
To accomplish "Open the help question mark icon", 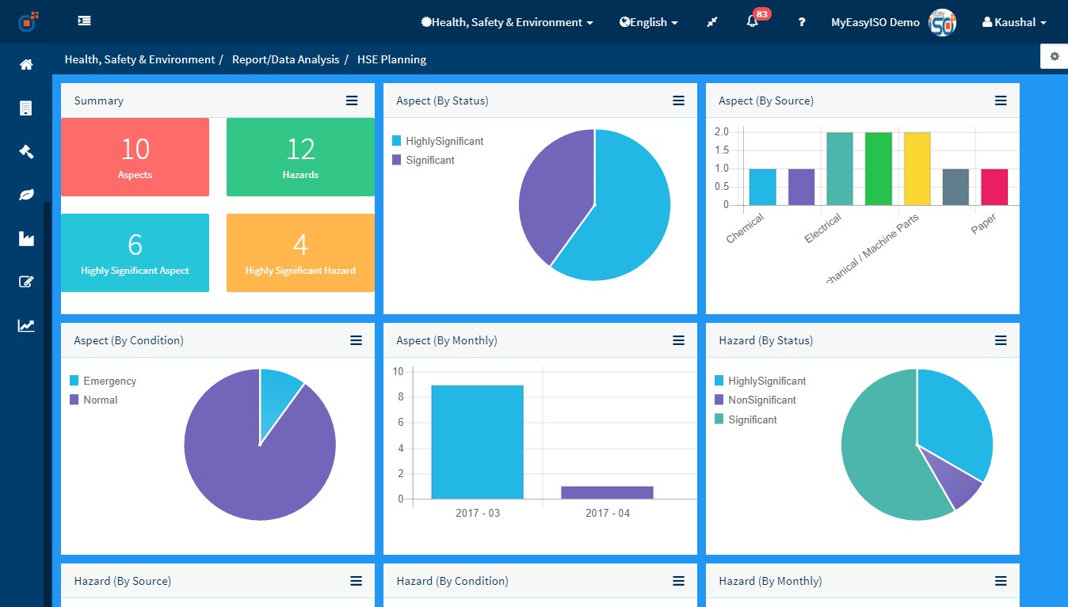I will (802, 22).
